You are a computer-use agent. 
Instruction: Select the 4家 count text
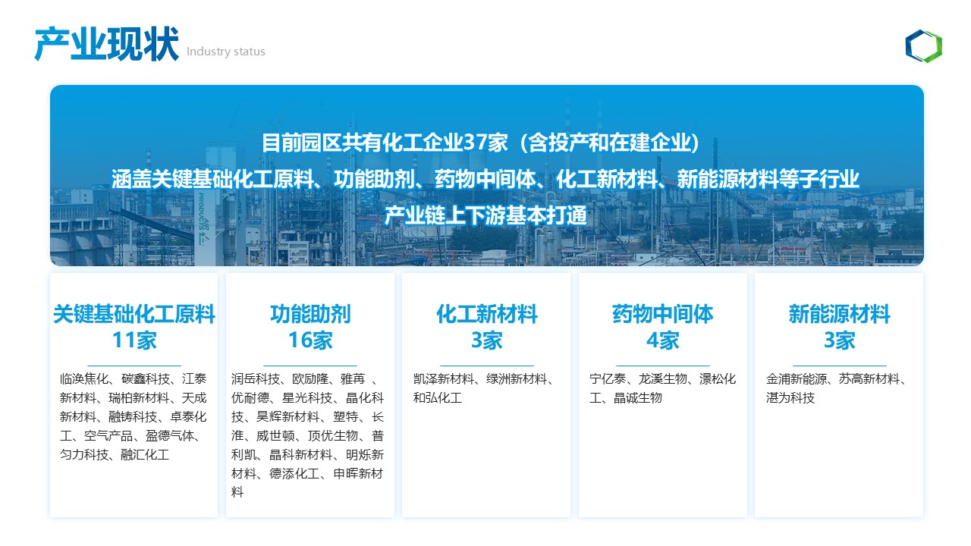click(x=663, y=340)
